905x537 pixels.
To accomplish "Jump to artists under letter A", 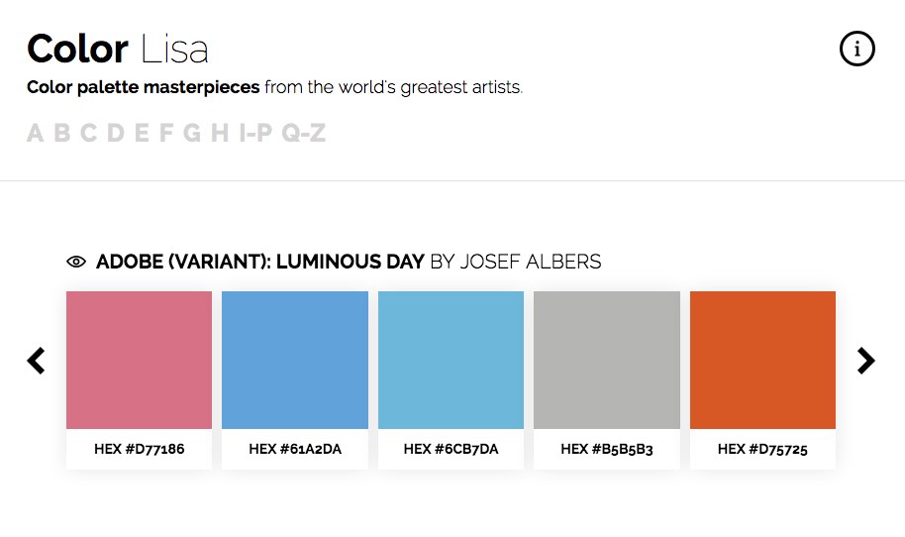I will (36, 133).
